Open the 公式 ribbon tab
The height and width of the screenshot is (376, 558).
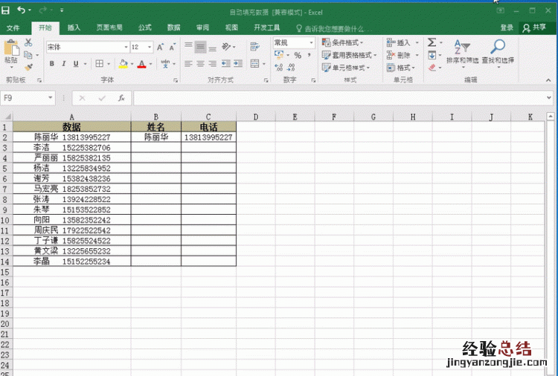(144, 27)
